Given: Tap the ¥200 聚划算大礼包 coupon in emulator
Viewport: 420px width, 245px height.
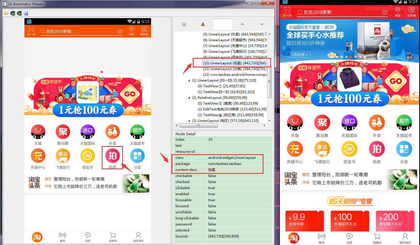Looking at the screenshot, I should coord(395,221).
